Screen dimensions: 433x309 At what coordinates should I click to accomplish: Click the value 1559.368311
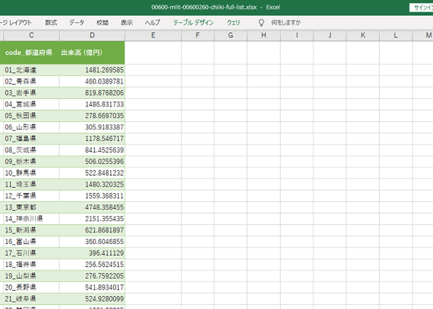point(104,196)
